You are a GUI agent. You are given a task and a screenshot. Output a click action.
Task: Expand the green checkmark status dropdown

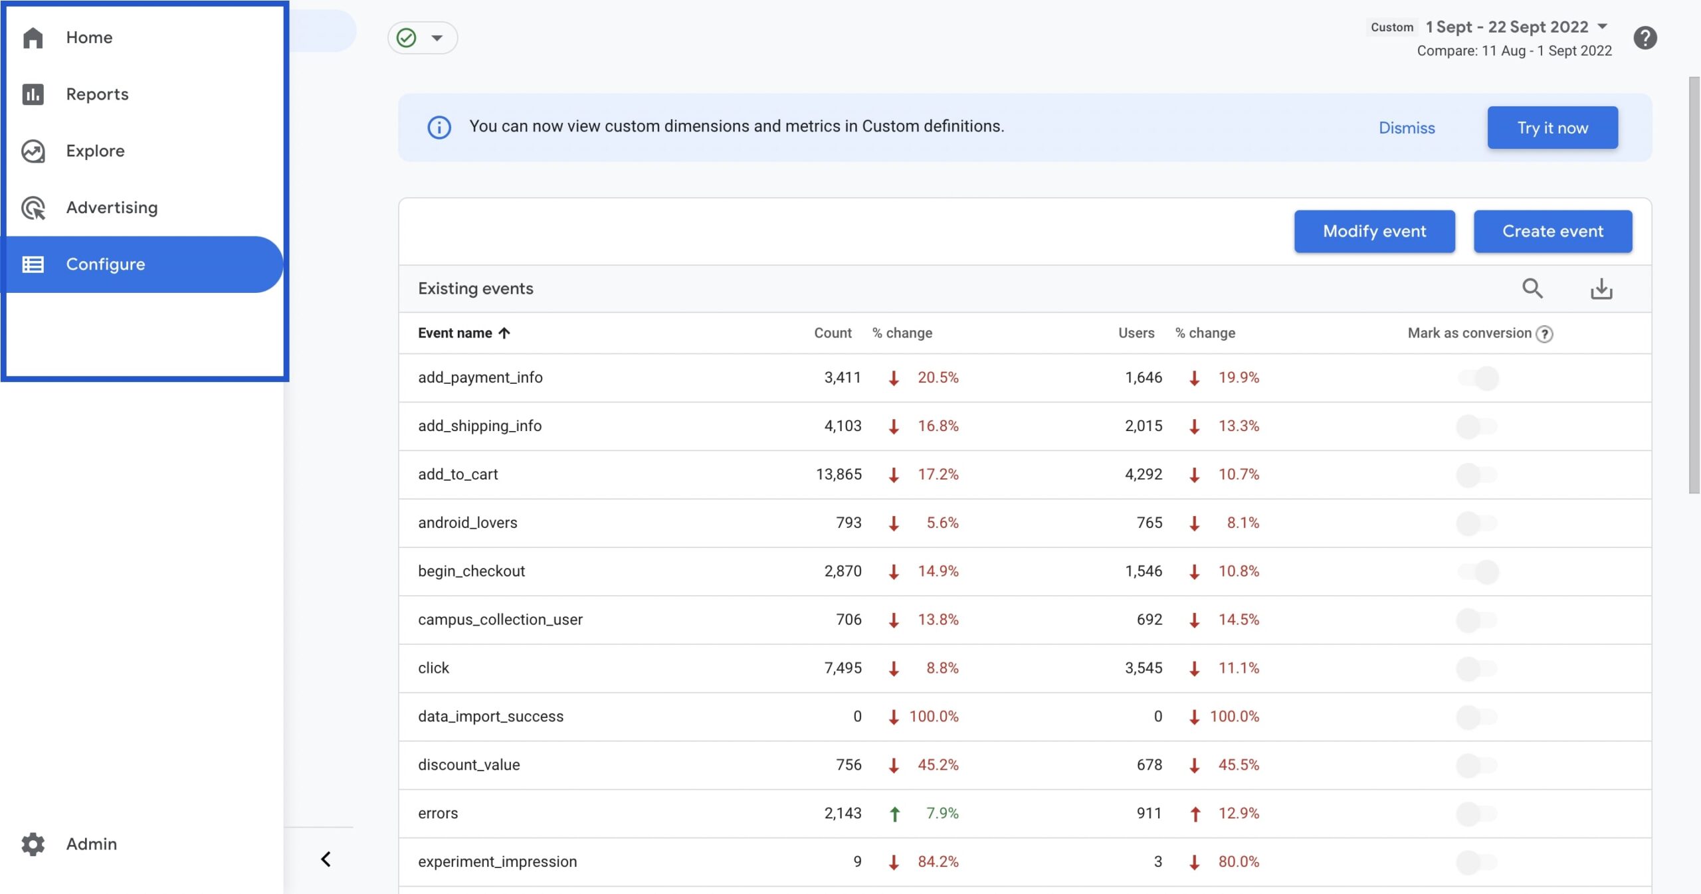[423, 38]
